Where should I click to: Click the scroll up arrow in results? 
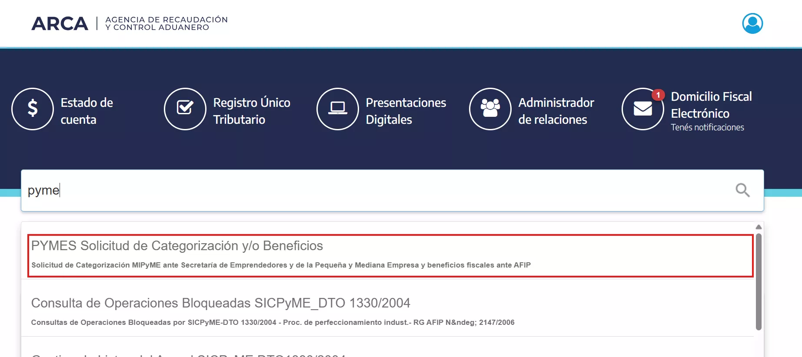[759, 227]
